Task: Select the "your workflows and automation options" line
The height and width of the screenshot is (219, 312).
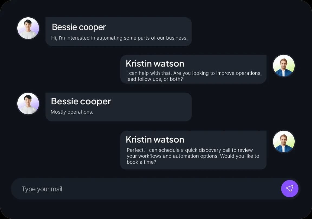Action: (193, 156)
